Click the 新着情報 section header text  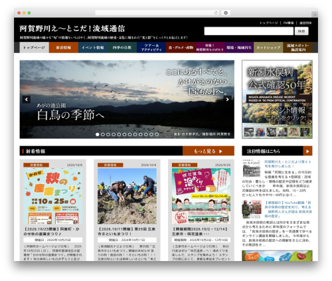coord(36,151)
